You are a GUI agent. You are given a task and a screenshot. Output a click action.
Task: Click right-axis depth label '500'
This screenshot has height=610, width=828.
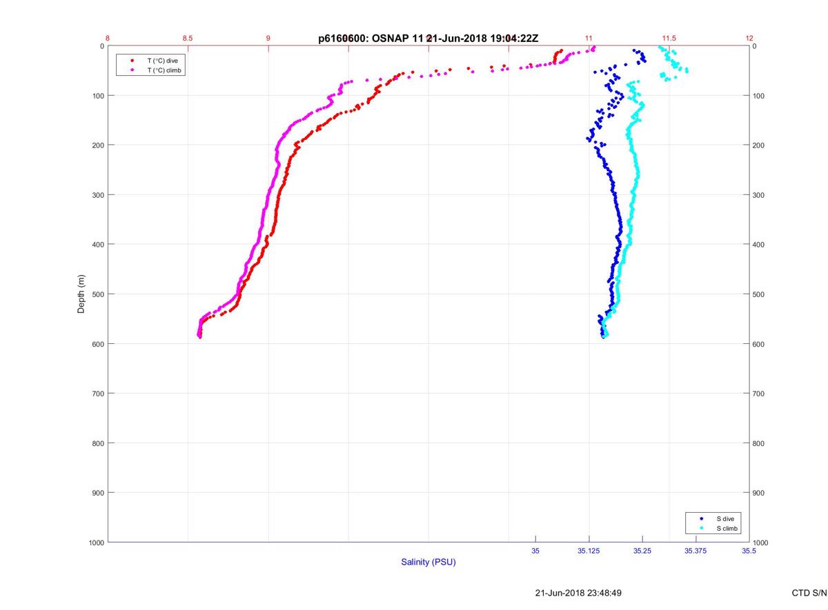click(x=760, y=294)
